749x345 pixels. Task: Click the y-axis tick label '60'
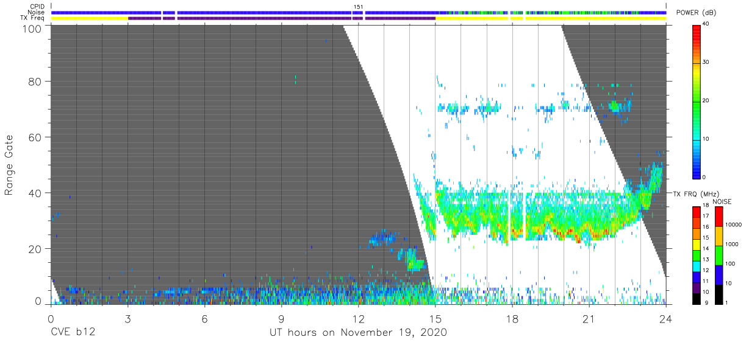pyautogui.click(x=35, y=138)
